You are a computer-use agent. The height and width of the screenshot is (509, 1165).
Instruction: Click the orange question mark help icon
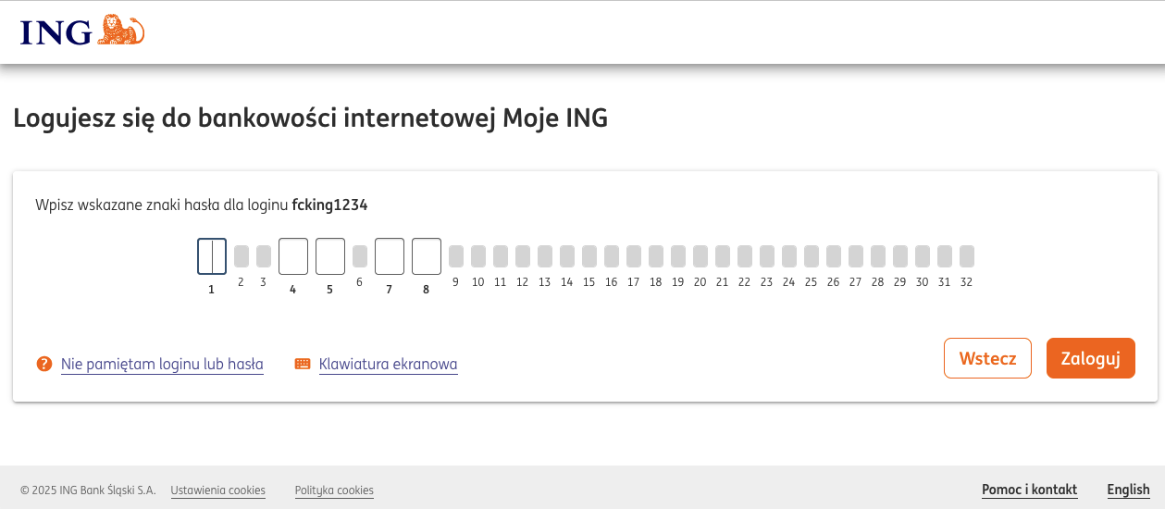point(43,364)
